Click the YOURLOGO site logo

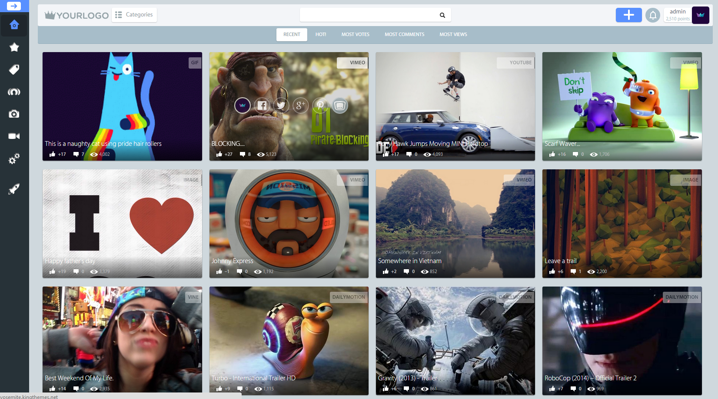pos(76,15)
